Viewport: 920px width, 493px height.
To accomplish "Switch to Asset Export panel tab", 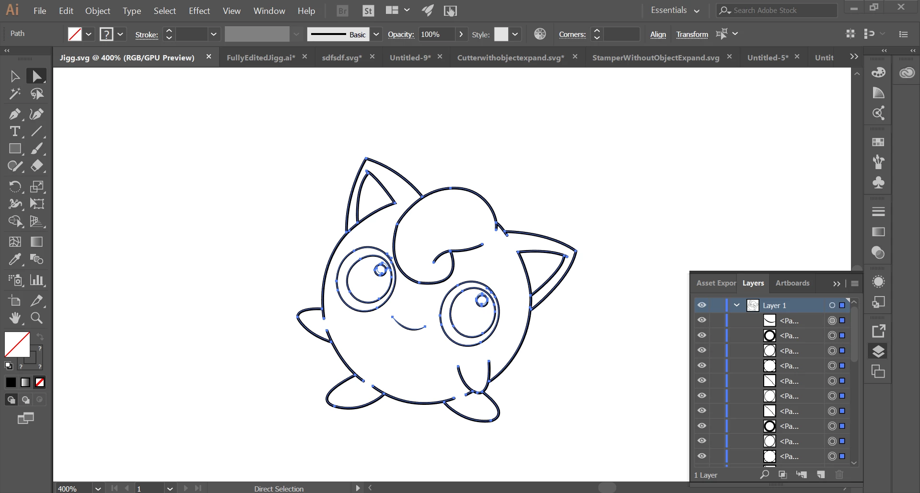I will [x=716, y=283].
